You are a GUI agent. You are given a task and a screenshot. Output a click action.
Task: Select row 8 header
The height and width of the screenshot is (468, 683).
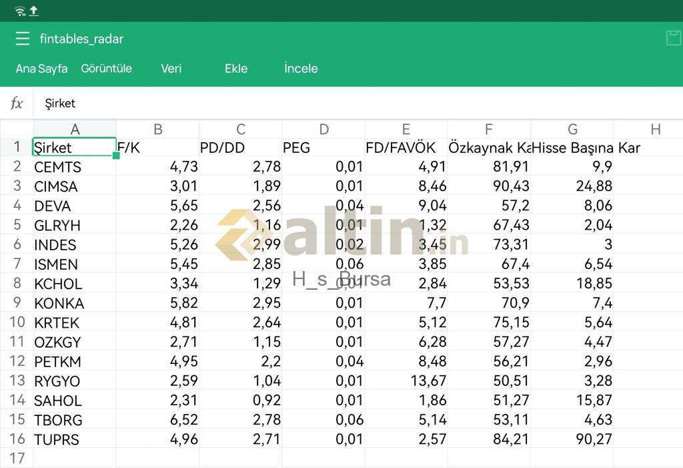coord(17,283)
